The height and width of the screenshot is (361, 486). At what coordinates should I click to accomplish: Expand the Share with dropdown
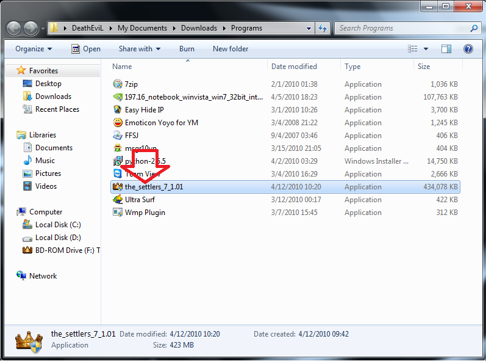click(x=139, y=49)
